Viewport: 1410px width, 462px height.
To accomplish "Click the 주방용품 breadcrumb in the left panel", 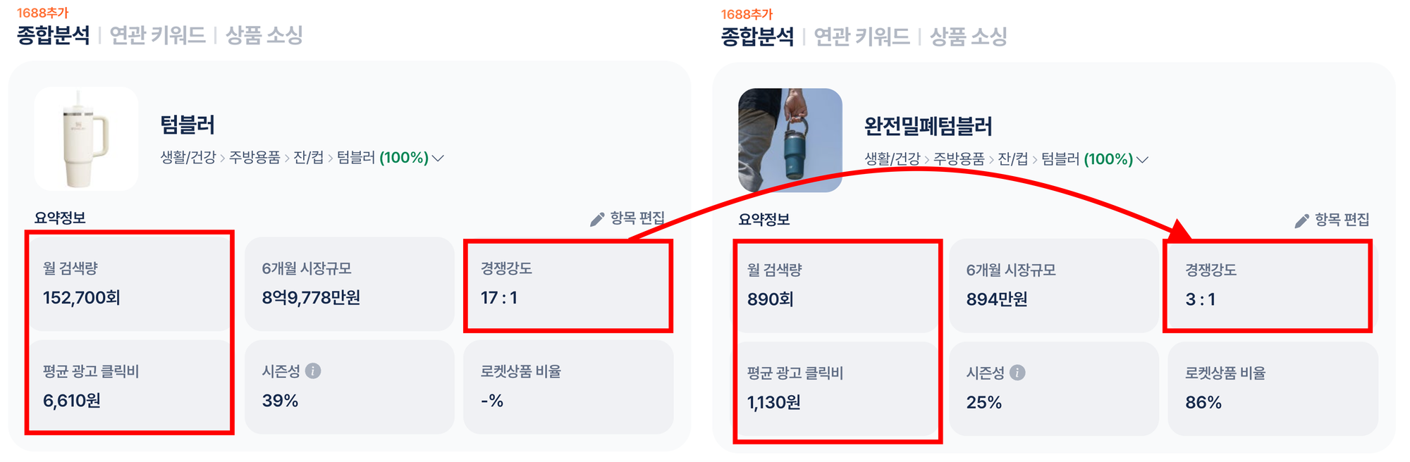I will pos(254,158).
